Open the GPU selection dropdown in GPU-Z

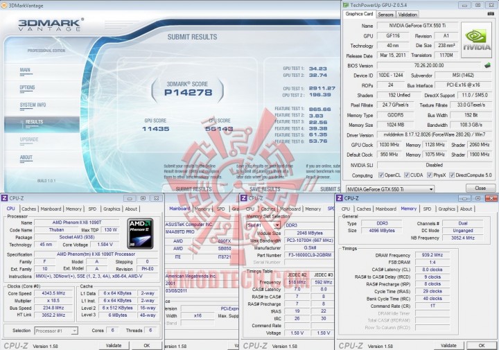(x=390, y=189)
